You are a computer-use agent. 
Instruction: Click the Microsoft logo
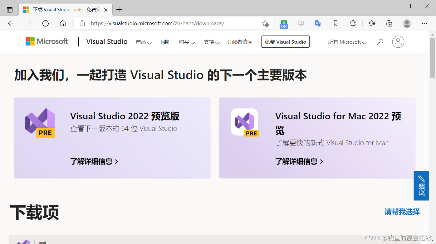[x=47, y=41]
